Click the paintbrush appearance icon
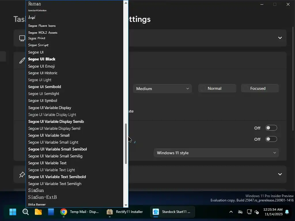The height and width of the screenshot is (221, 295). coord(22,60)
